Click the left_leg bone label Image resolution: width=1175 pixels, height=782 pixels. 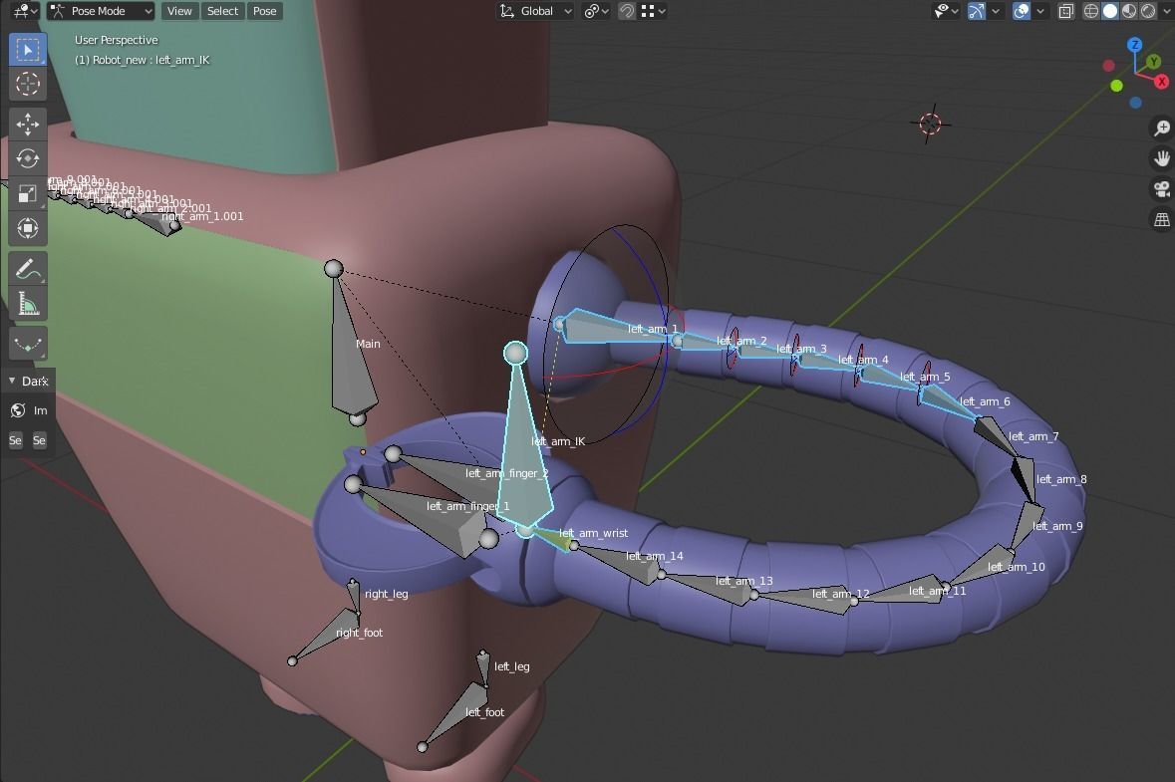pyautogui.click(x=512, y=666)
